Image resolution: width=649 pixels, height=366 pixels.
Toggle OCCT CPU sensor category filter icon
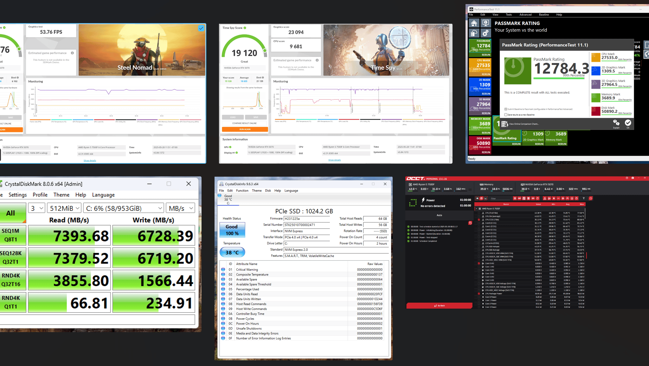pyautogui.click(x=515, y=199)
